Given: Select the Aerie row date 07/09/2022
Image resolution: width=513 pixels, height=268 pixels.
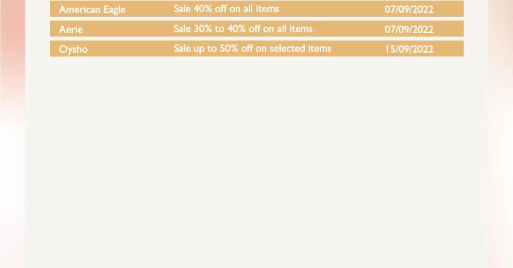Looking at the screenshot, I should click(x=409, y=29).
